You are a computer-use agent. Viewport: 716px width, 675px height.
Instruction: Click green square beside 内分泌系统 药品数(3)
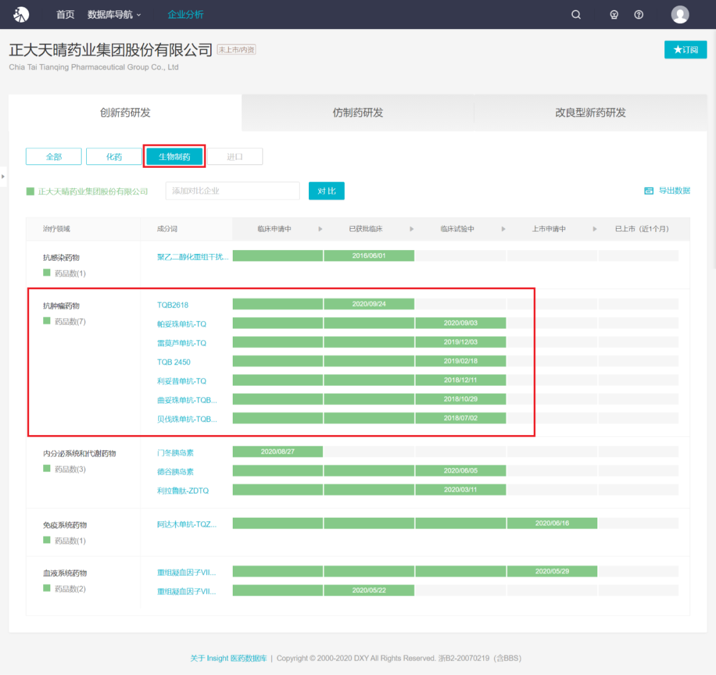[x=46, y=468]
